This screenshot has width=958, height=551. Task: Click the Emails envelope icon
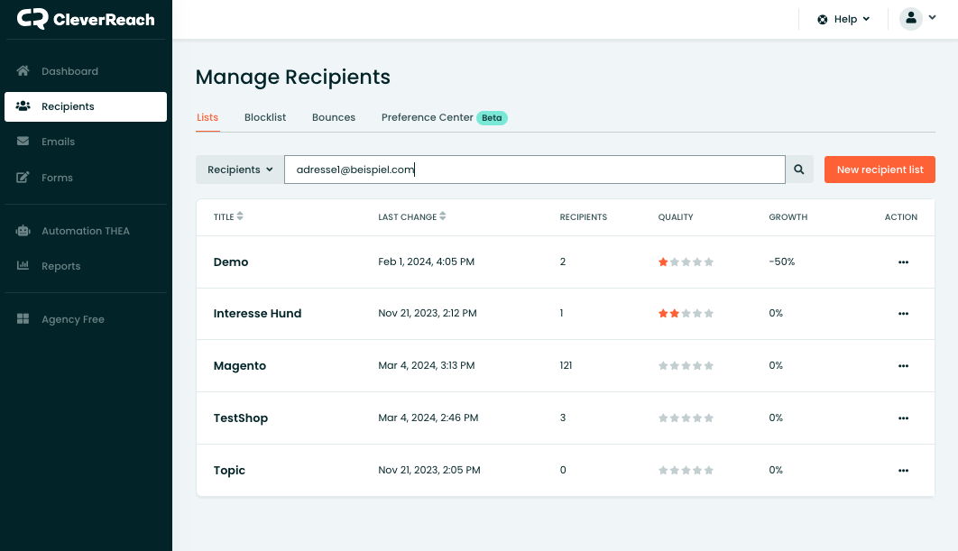point(23,142)
